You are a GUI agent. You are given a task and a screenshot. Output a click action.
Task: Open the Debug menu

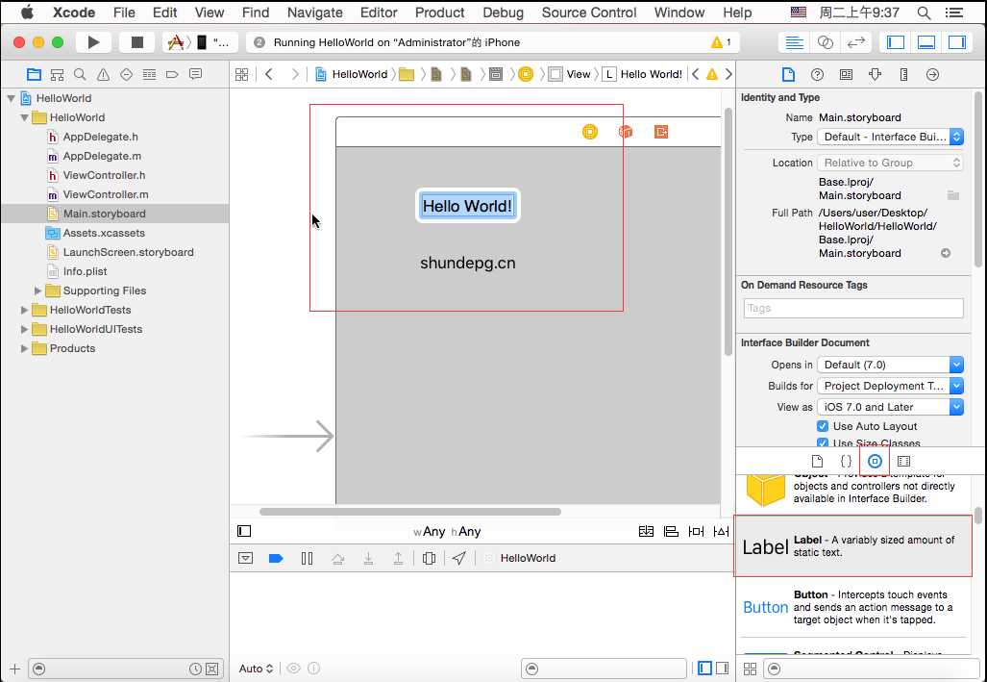click(x=503, y=12)
